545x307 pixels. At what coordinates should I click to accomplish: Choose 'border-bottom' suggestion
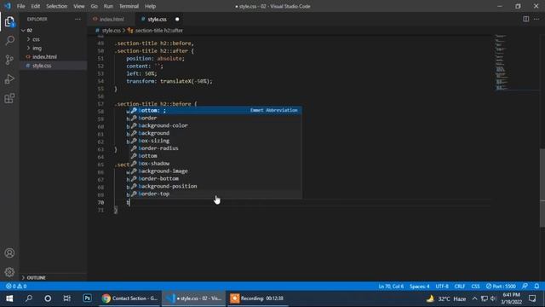click(x=215, y=178)
